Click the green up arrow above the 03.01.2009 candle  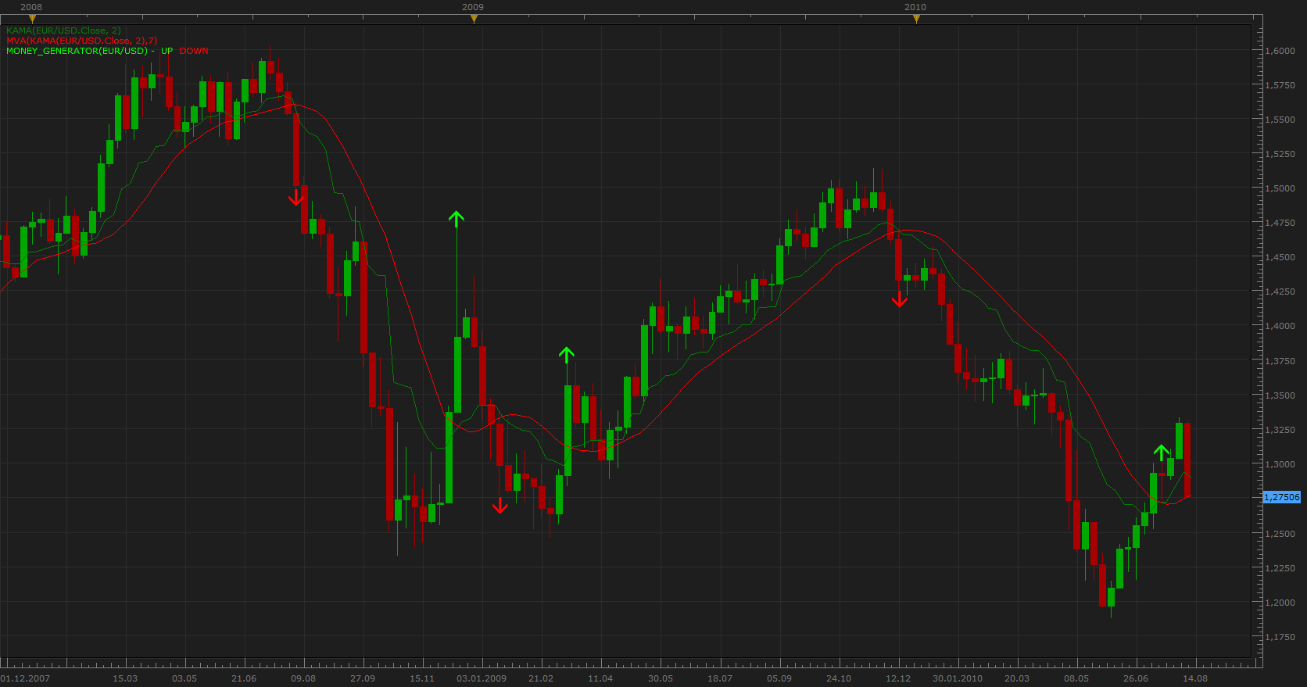coord(457,219)
